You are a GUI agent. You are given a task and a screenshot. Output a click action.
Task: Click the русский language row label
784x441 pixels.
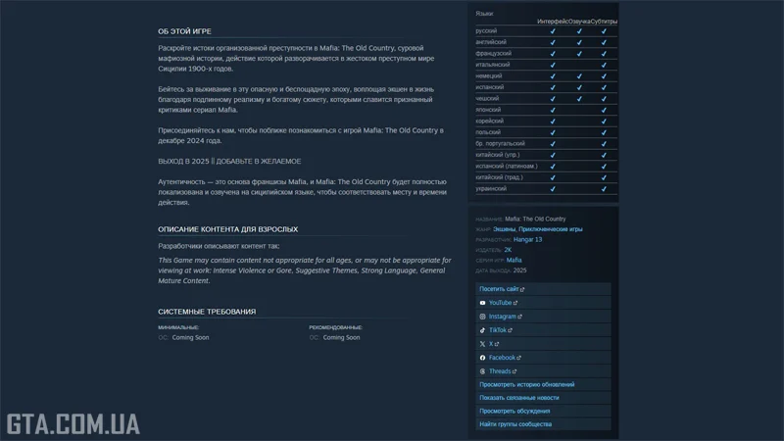(486, 31)
